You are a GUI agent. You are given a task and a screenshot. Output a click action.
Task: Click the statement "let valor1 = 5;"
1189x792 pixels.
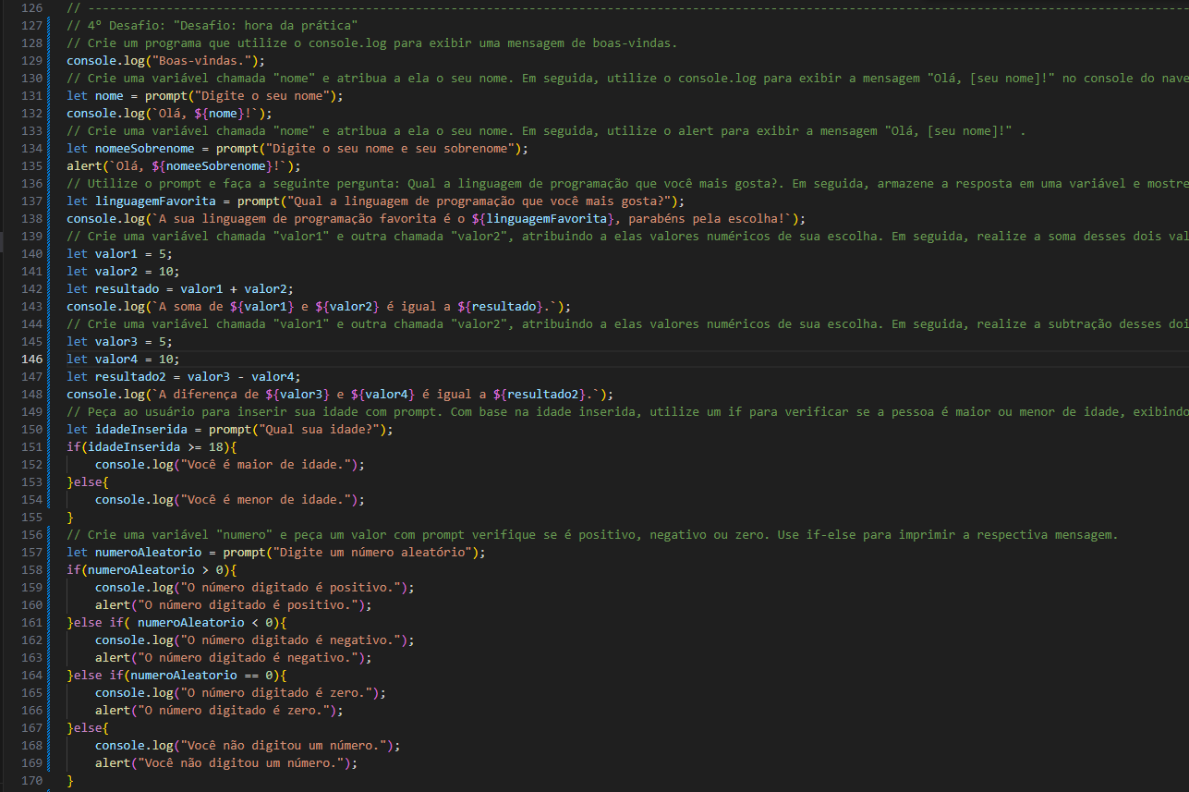119,254
